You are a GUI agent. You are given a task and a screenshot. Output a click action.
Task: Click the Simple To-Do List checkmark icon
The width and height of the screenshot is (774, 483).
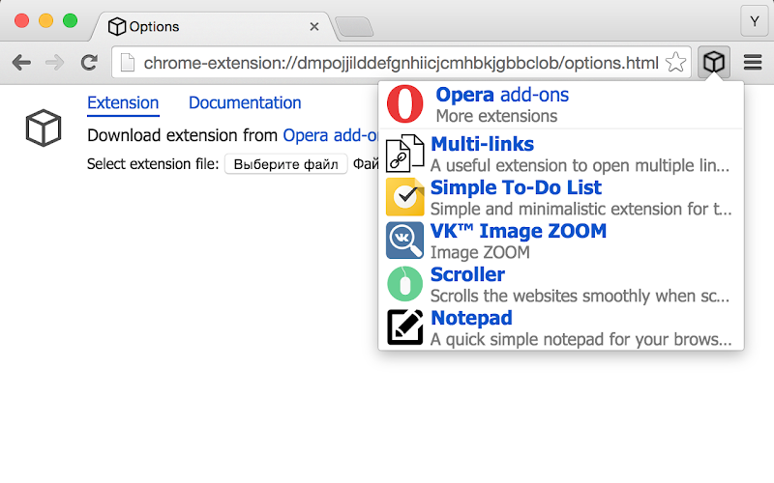coord(404,197)
